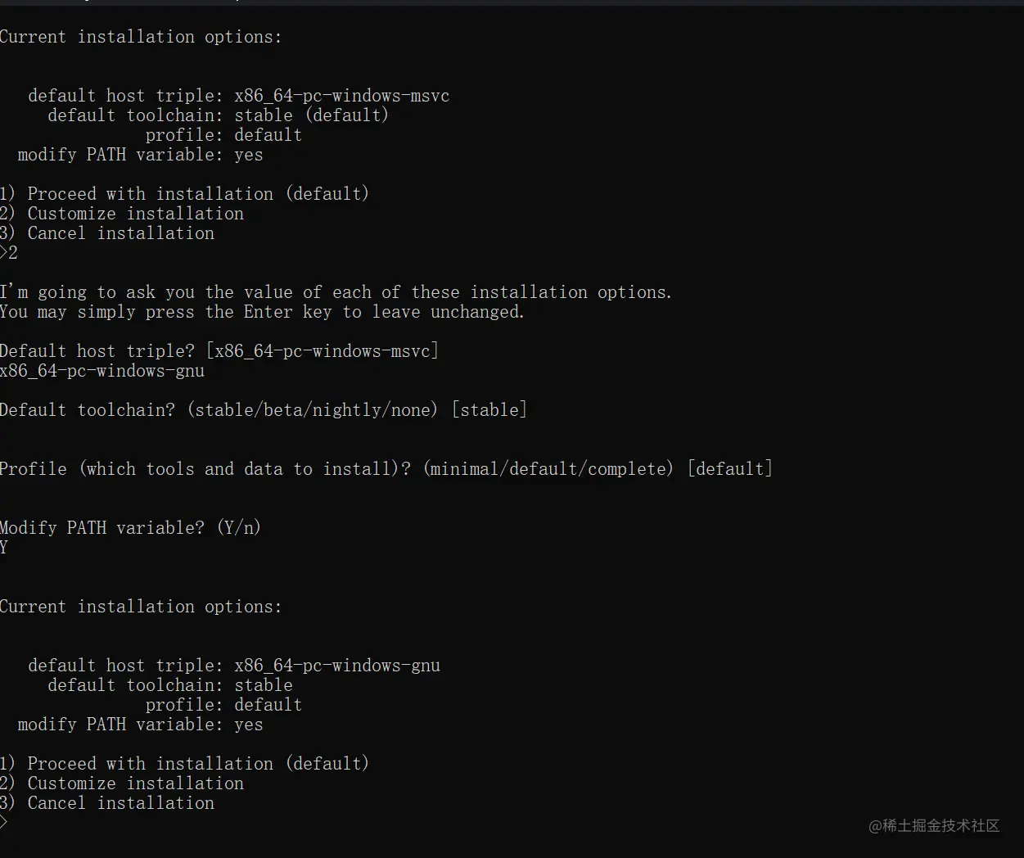Click the 'default toolchain: stable (default)' line
1024x858 pixels.
point(218,115)
